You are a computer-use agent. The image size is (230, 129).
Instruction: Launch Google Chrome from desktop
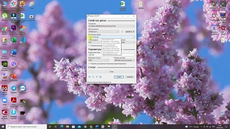click(x=5, y=28)
